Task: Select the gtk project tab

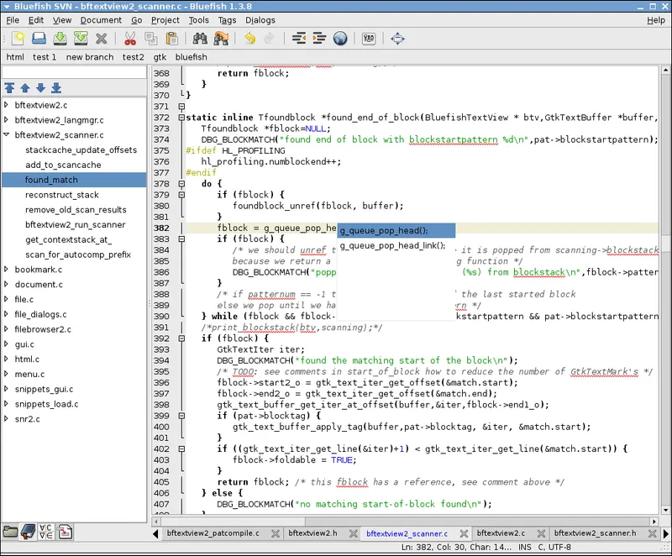Action: pos(160,57)
